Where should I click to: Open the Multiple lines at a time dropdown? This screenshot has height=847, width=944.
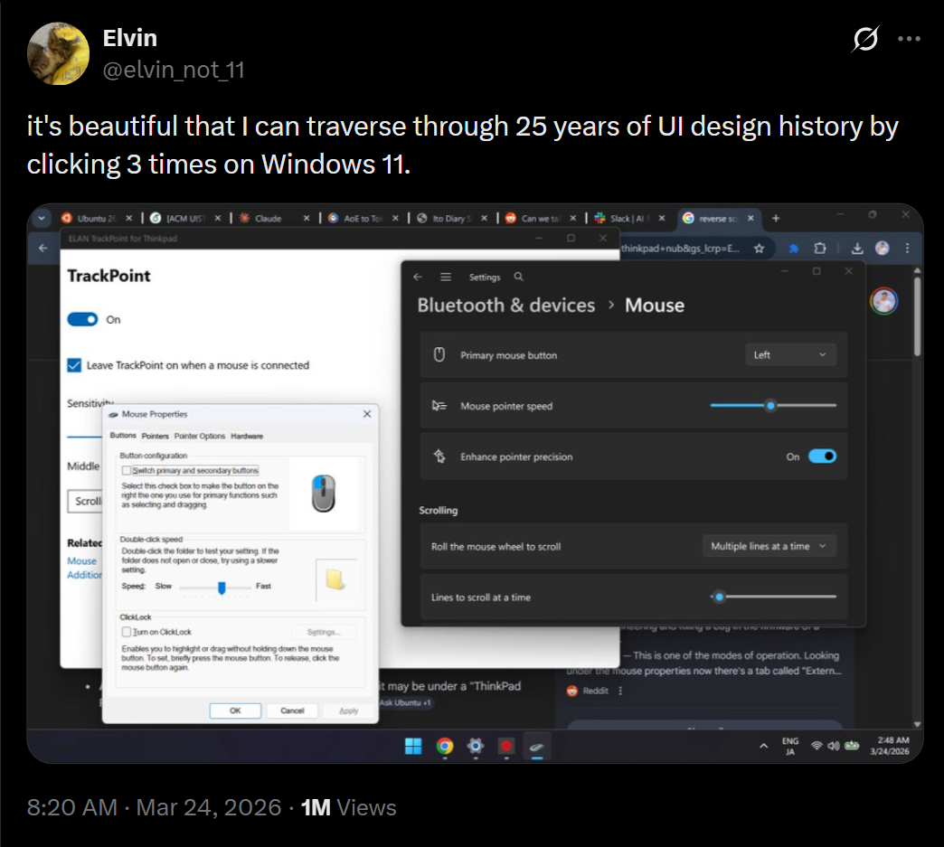pos(768,546)
